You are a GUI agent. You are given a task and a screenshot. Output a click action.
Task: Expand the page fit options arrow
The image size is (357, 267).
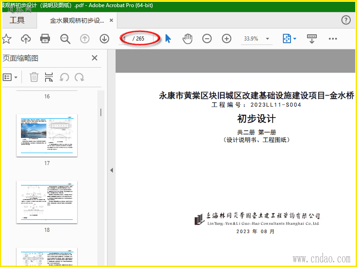click(295, 39)
